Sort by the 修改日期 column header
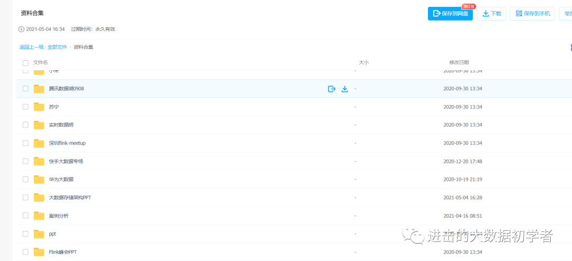572x261 pixels. point(459,63)
